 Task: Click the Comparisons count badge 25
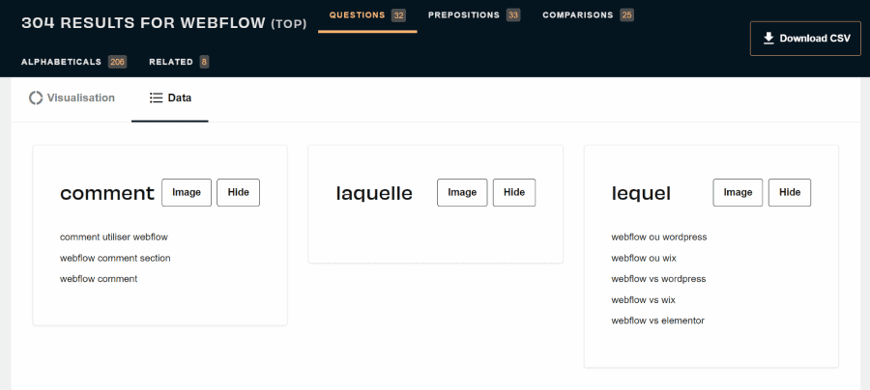point(627,15)
